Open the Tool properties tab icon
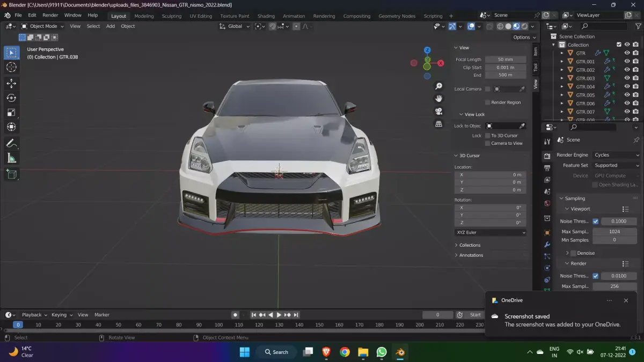 [547, 142]
